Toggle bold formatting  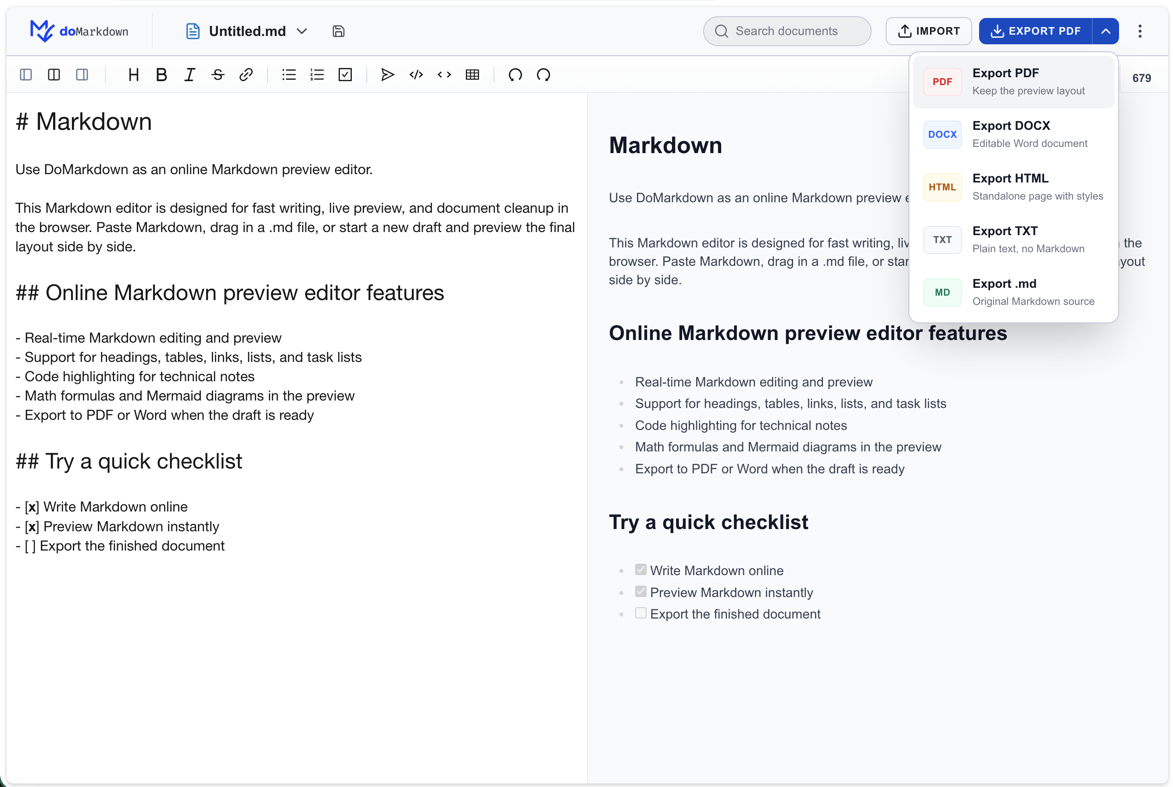point(161,75)
